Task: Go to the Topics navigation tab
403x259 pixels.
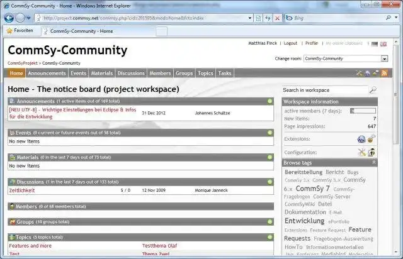Action: coord(205,73)
